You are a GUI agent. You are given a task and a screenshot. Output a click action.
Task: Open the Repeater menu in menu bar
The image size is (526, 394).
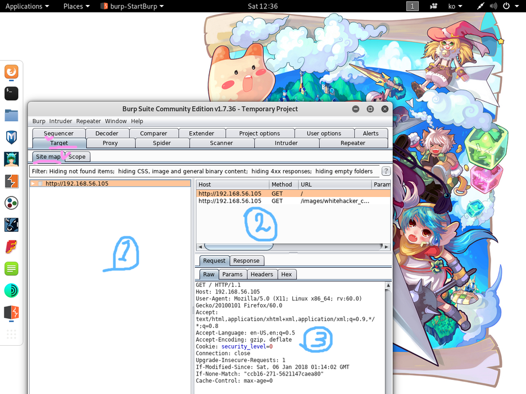point(88,121)
